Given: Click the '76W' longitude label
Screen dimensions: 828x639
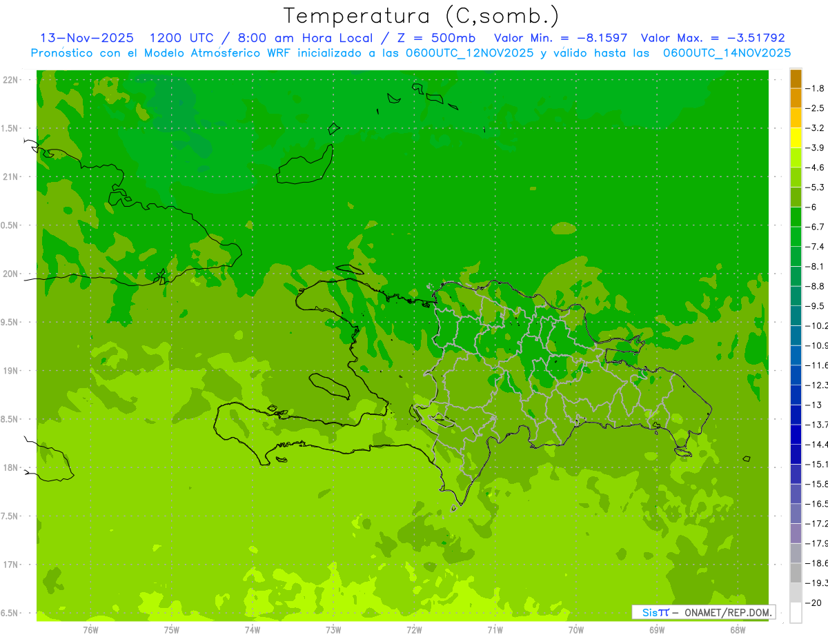Looking at the screenshot, I should click(x=90, y=630).
